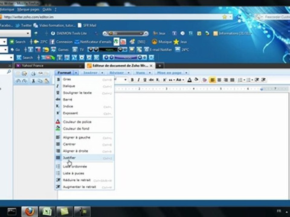The height and width of the screenshot is (217, 290).
Task: Select Gras in the Format menu
Action: pos(85,79)
